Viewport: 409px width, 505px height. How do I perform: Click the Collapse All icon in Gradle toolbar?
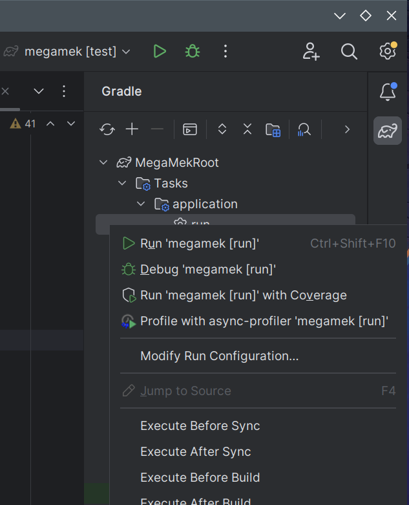[247, 129]
